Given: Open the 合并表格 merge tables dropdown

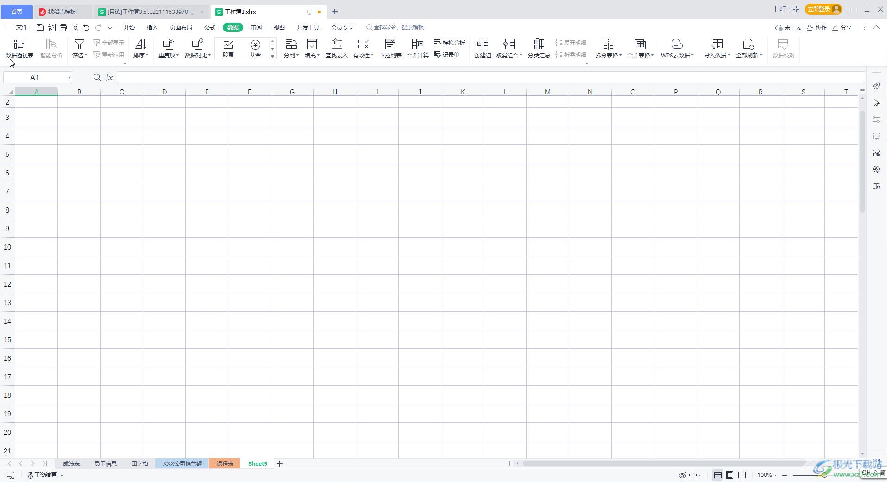Looking at the screenshot, I should coord(641,55).
